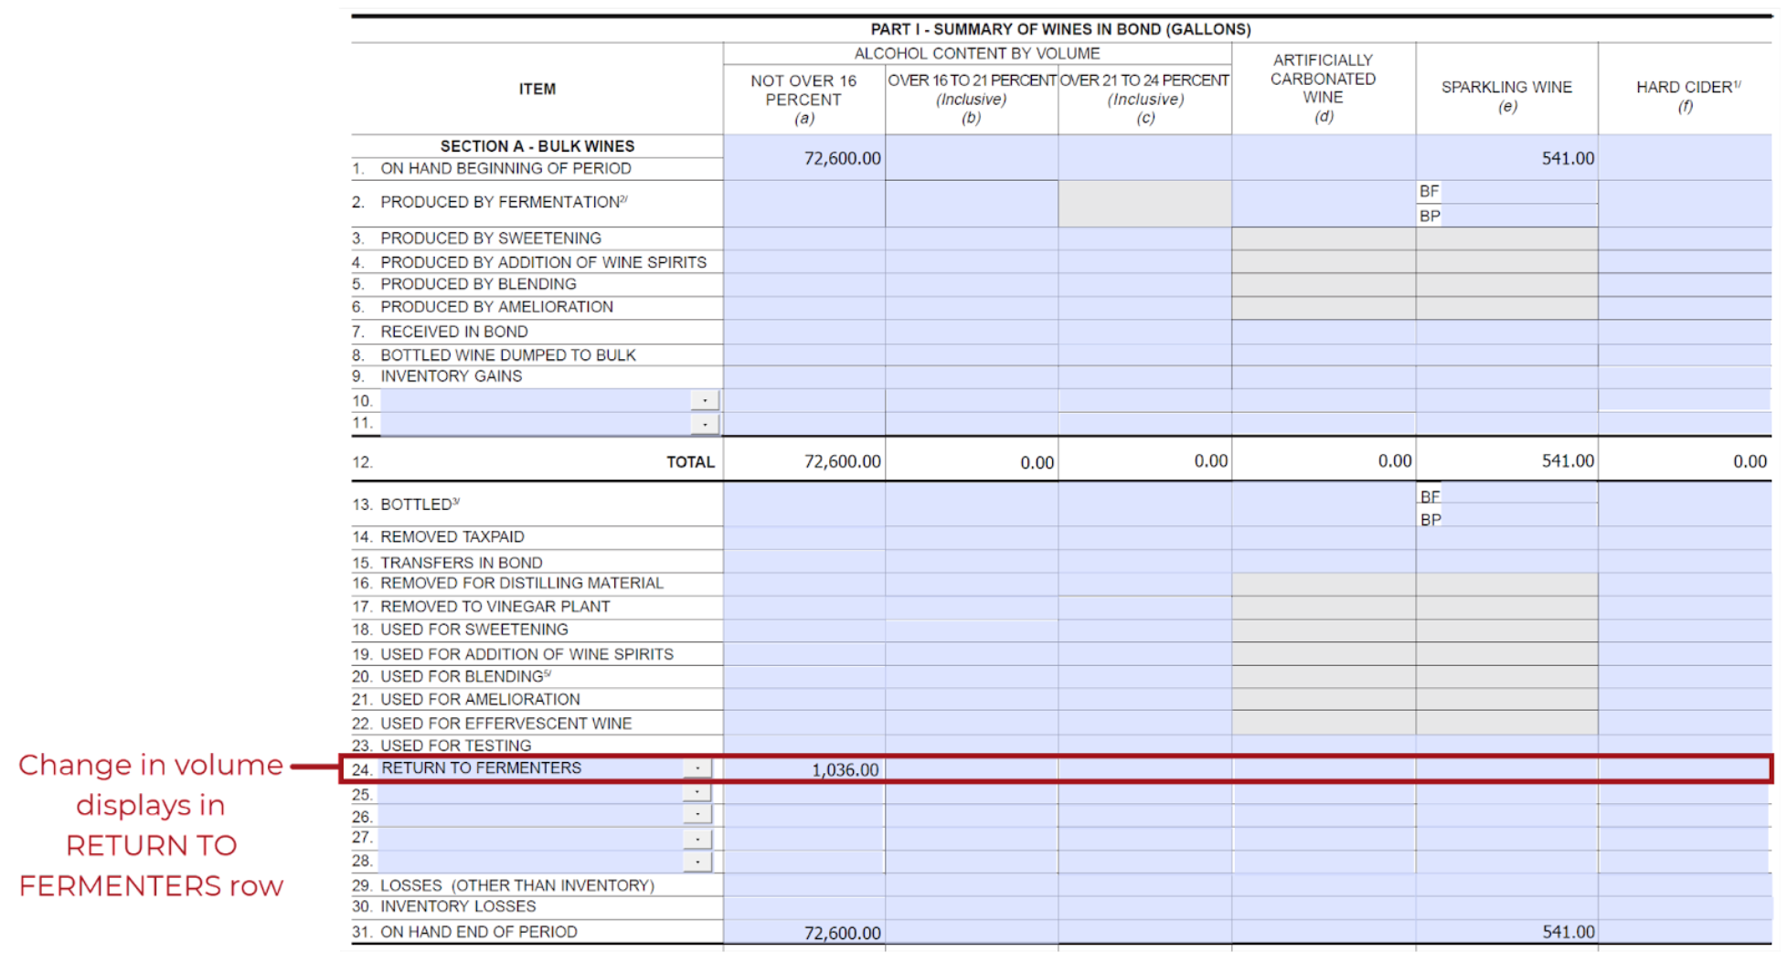Click INVENTORY LOSSES row label
Viewport: 1787px width, 963px height.
[458, 906]
